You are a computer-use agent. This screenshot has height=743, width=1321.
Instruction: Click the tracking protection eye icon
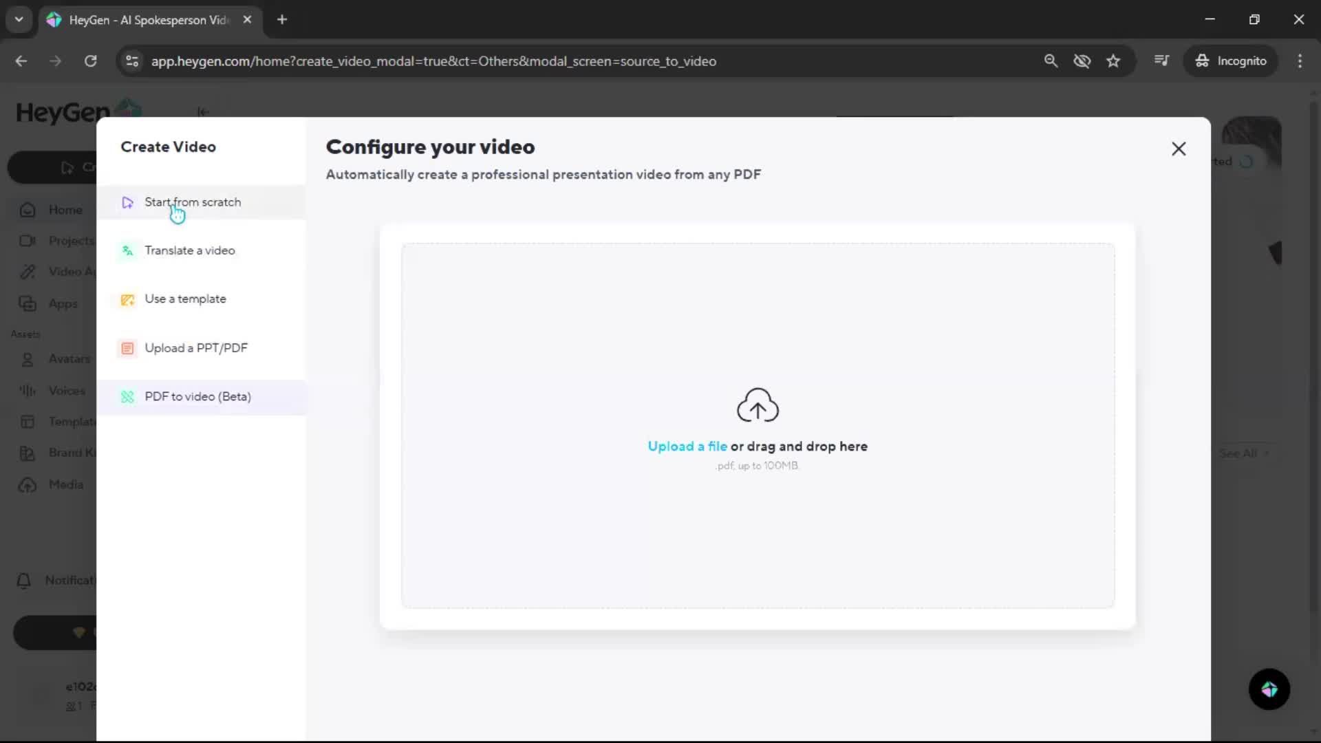click(1082, 61)
